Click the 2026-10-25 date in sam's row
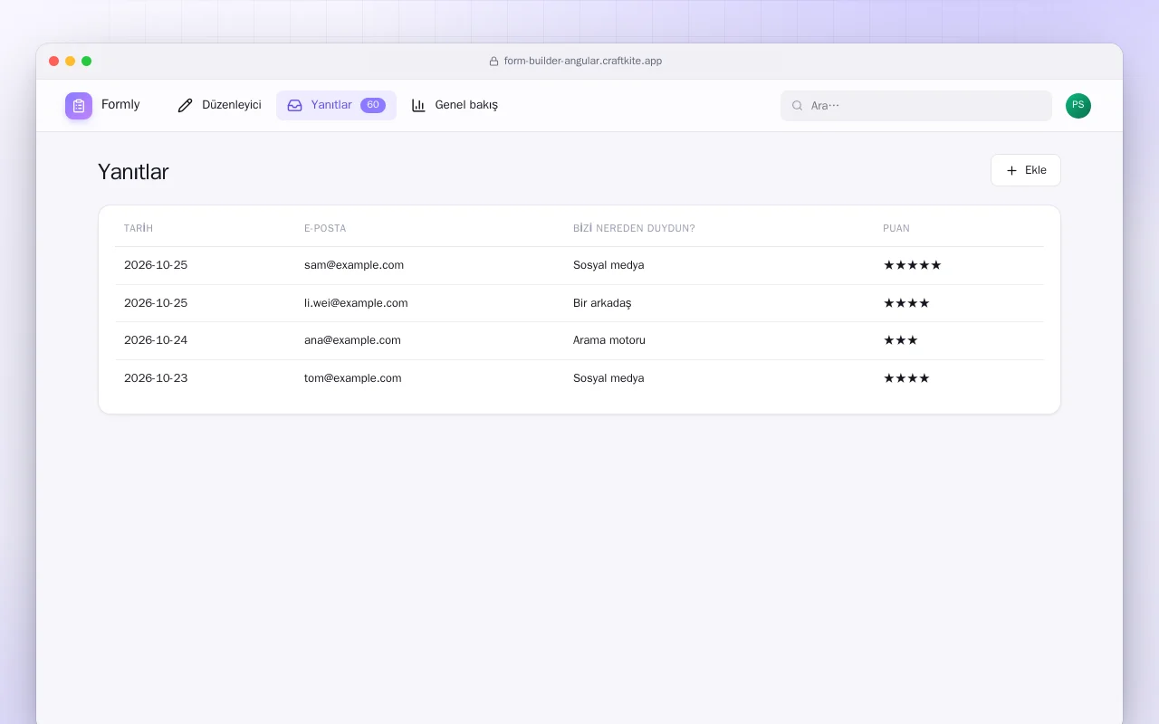1159x724 pixels. (156, 265)
